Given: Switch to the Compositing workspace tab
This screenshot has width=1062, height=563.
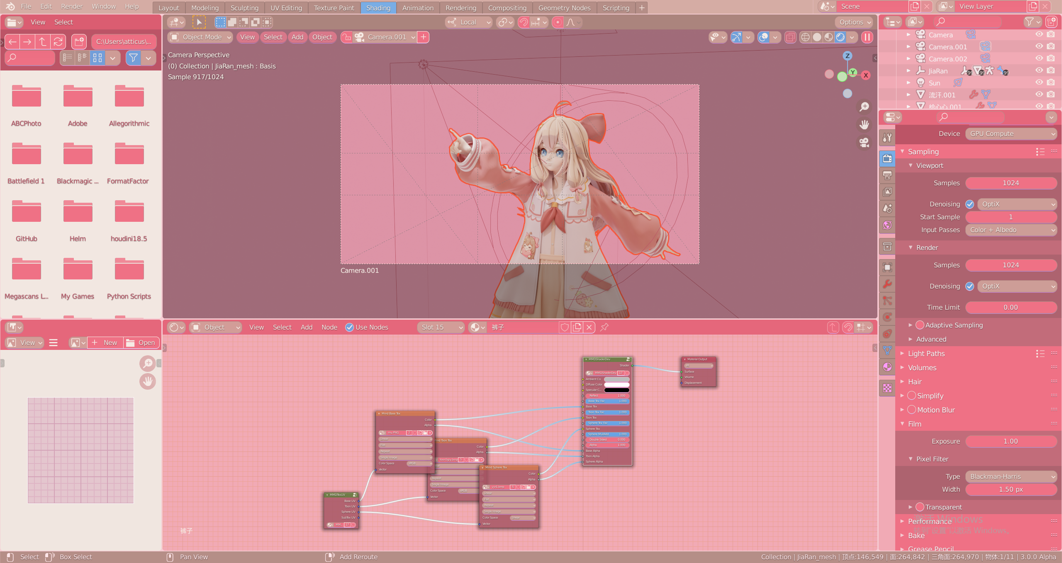Looking at the screenshot, I should coord(507,7).
